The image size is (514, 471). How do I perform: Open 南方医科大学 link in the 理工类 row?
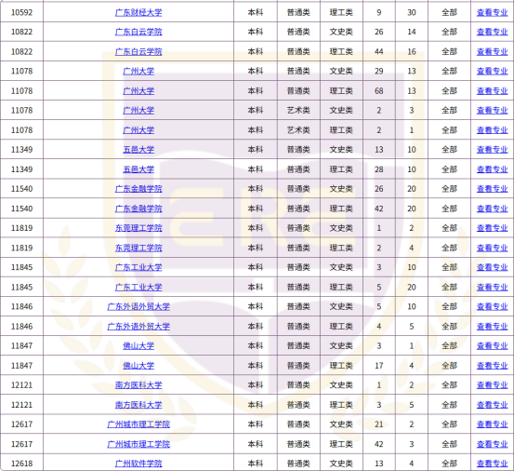tap(138, 405)
